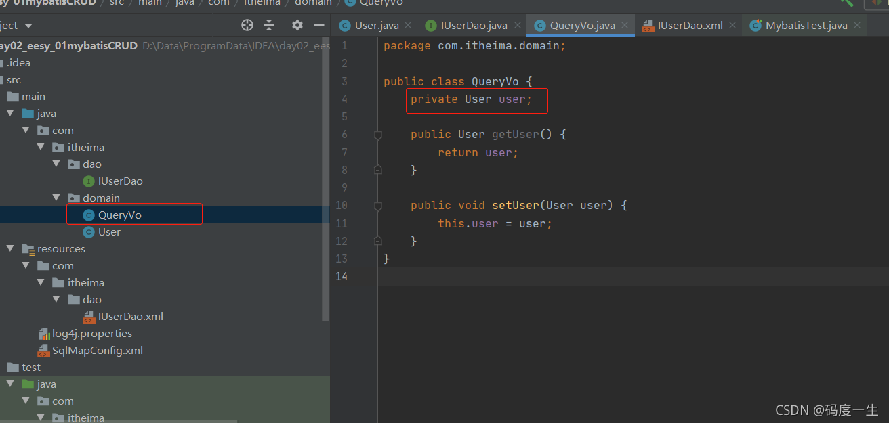This screenshot has width=889, height=423.
Task: Close the User.java tab
Action: (x=408, y=26)
